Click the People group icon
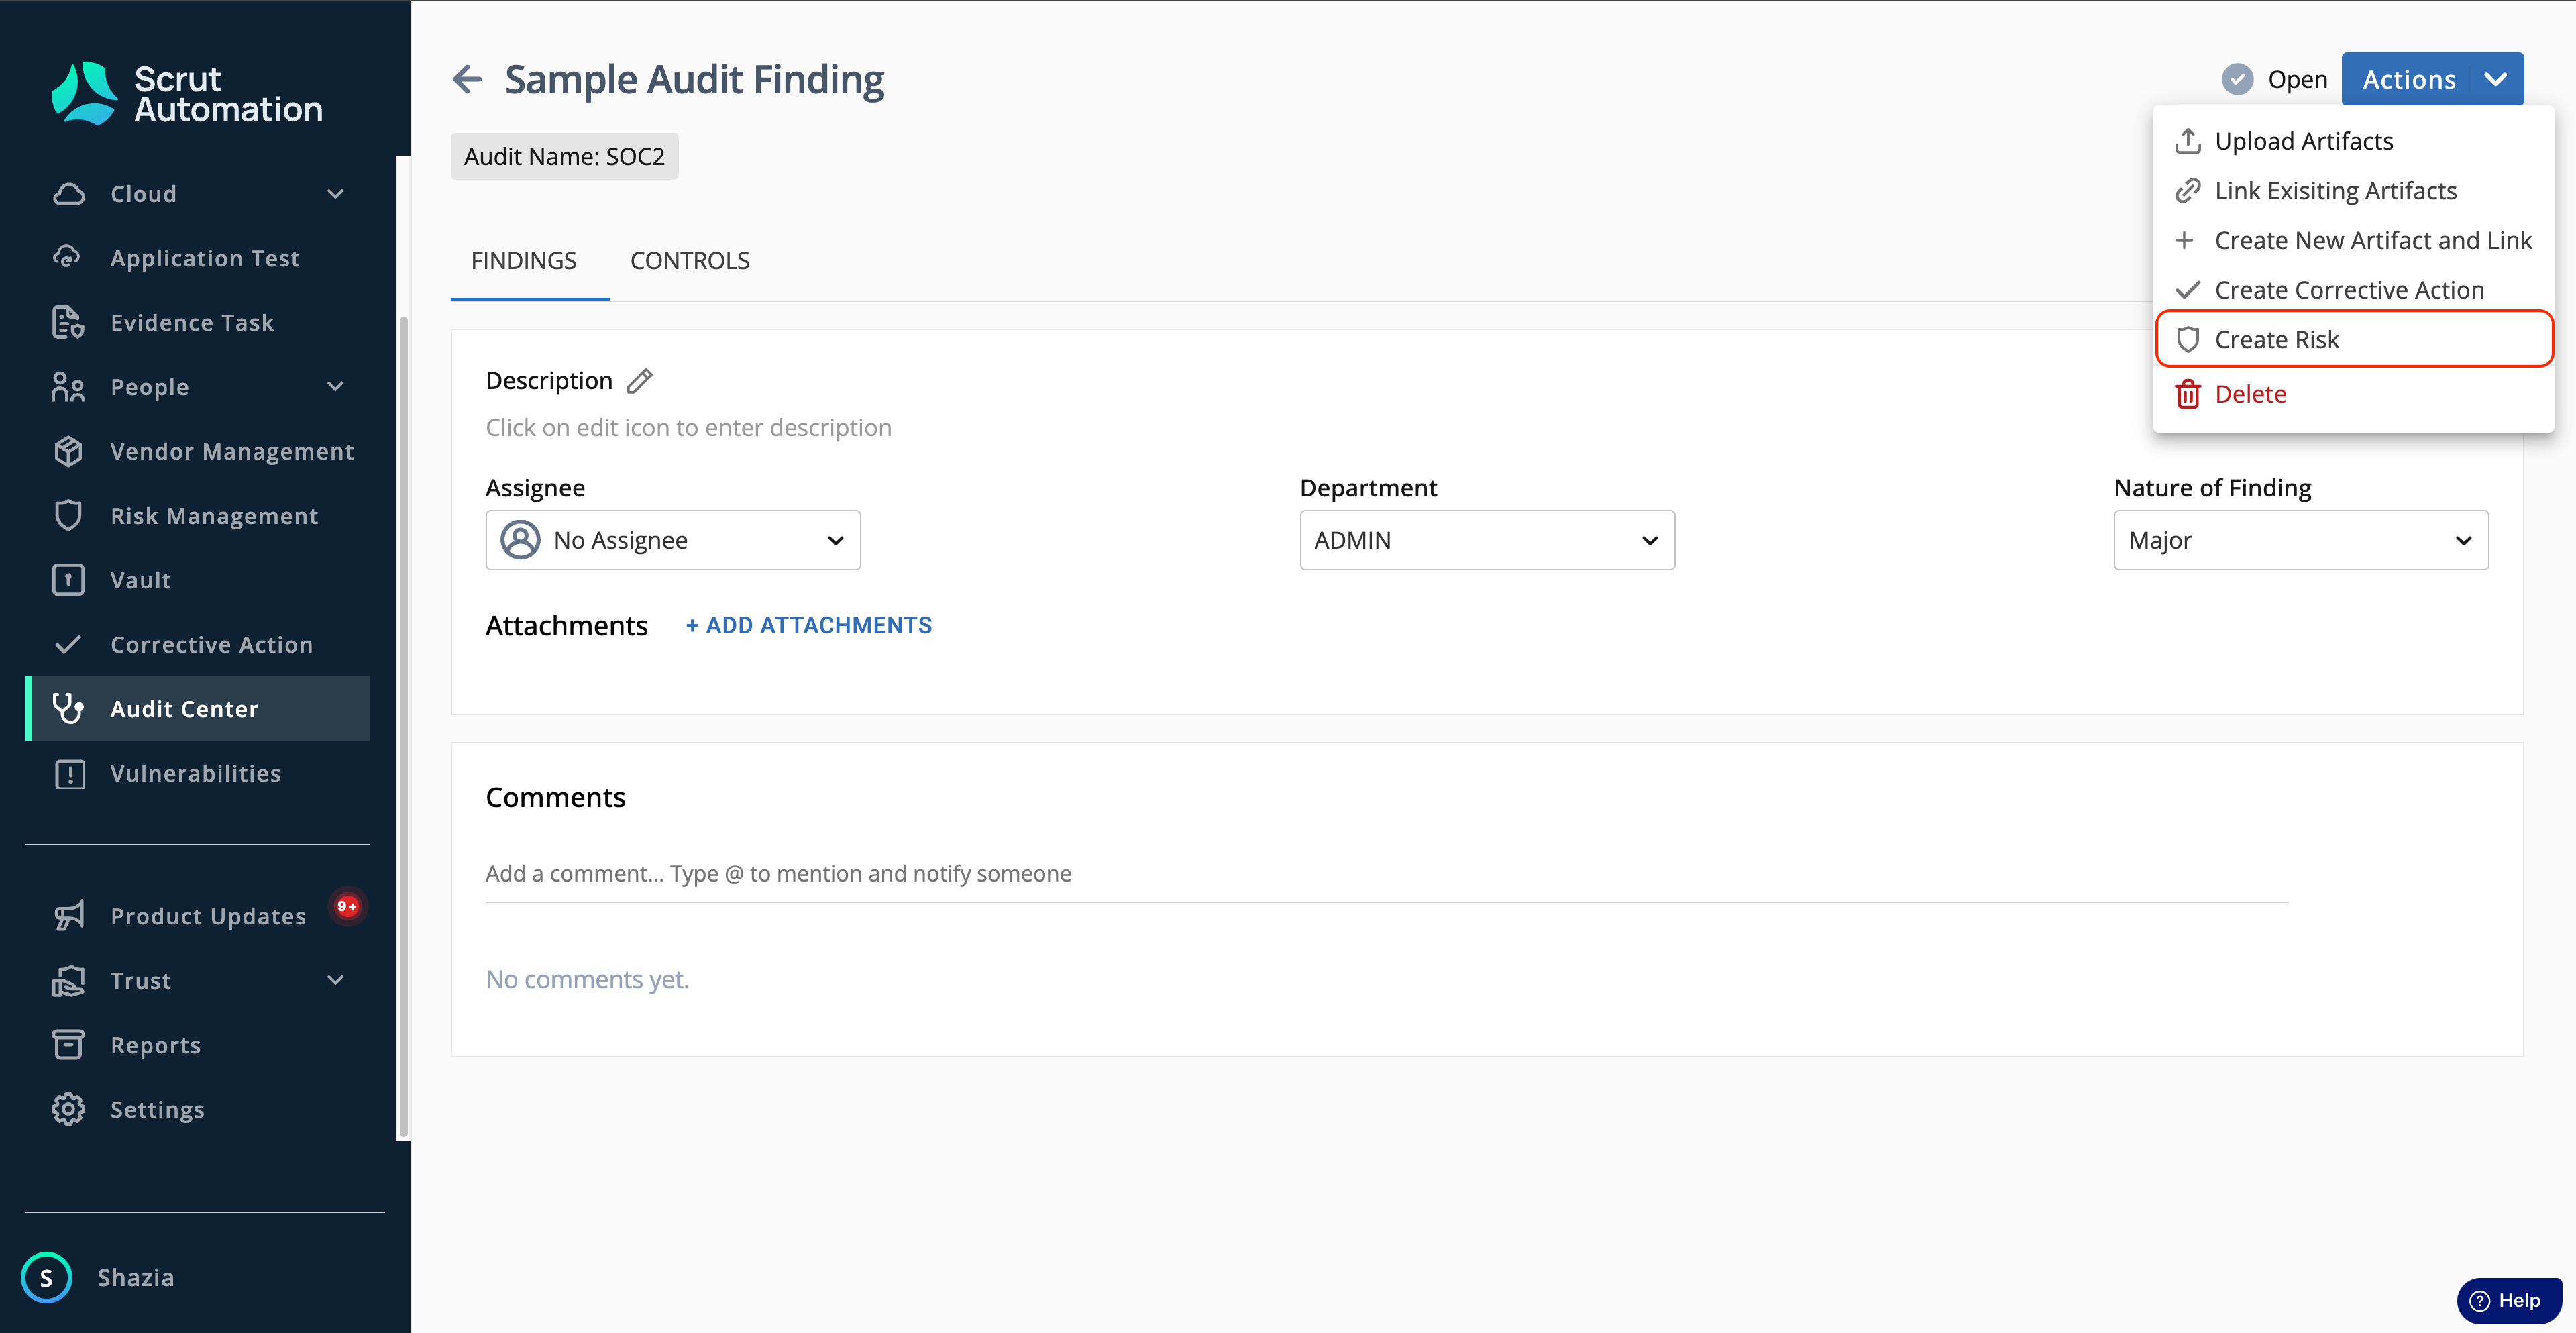The width and height of the screenshot is (2576, 1333). click(68, 387)
